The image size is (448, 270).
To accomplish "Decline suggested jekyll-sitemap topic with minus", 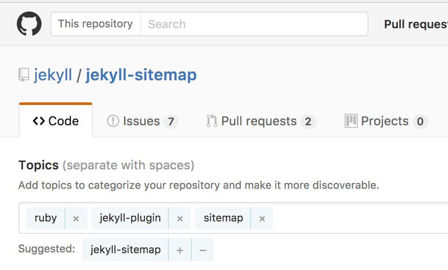I will (x=203, y=250).
